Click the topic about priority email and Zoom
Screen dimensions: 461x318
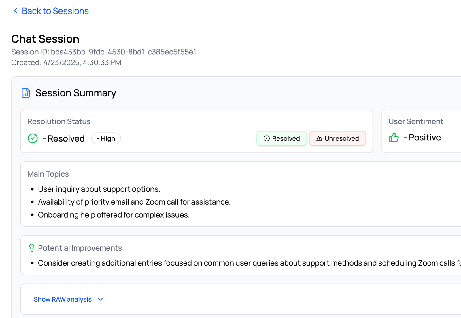pyautogui.click(x=134, y=202)
